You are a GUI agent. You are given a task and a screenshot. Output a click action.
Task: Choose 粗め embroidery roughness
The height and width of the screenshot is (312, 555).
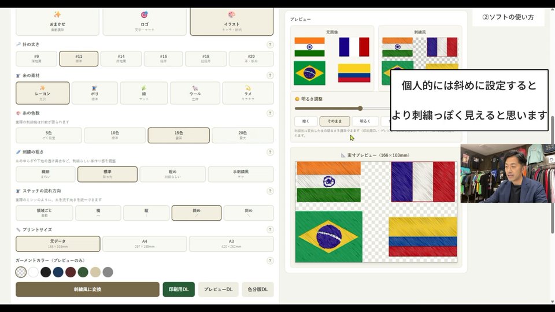tap(172, 174)
